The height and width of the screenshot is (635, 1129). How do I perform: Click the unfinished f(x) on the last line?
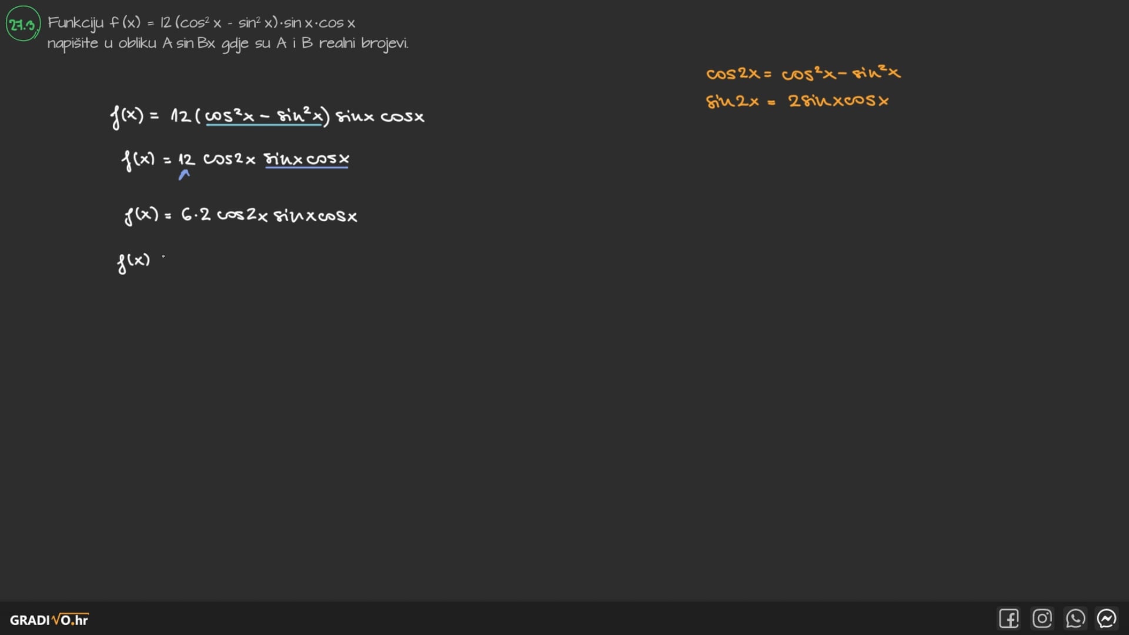point(133,260)
